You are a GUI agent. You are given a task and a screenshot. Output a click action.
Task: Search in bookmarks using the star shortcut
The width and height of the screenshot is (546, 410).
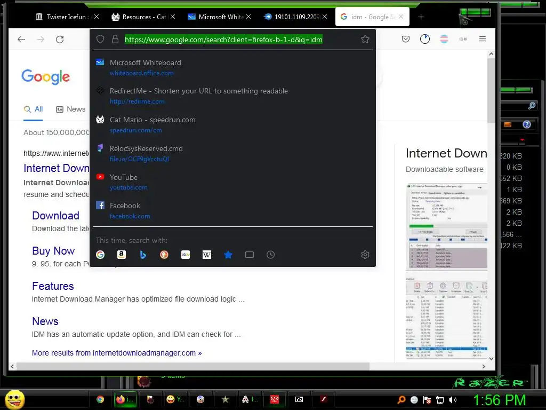coord(228,255)
